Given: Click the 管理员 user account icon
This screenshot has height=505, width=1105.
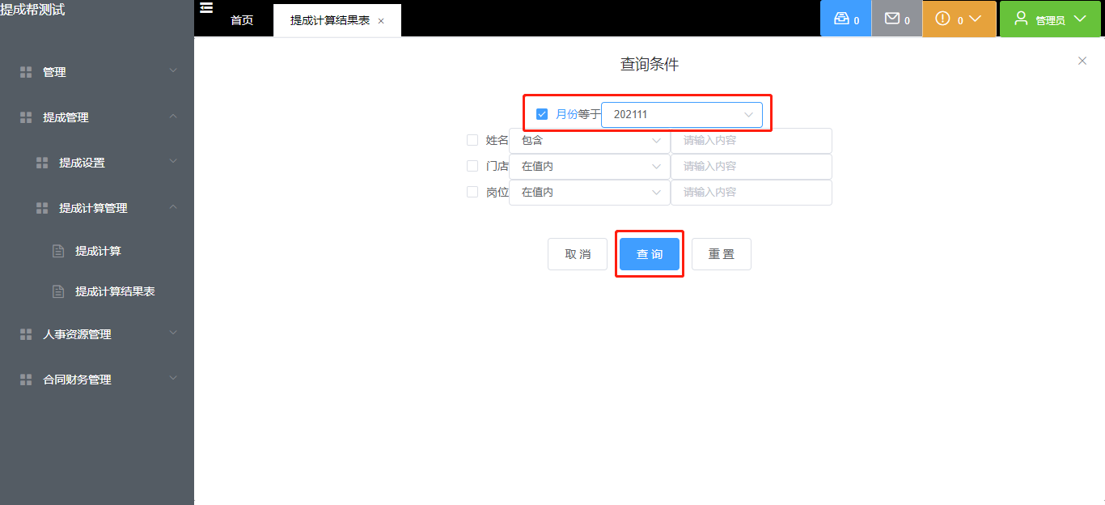Looking at the screenshot, I should coord(1021,18).
